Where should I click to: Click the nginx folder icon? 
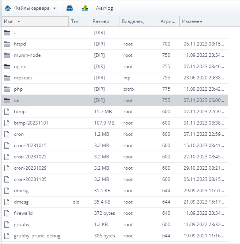point(7,67)
